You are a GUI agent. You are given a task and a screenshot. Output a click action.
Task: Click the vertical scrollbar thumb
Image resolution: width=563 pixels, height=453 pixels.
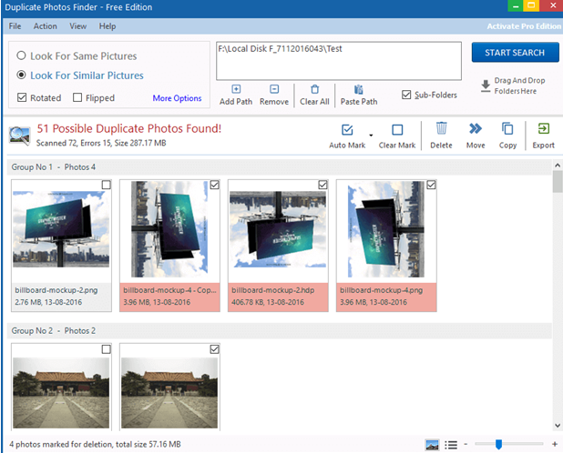(x=558, y=182)
